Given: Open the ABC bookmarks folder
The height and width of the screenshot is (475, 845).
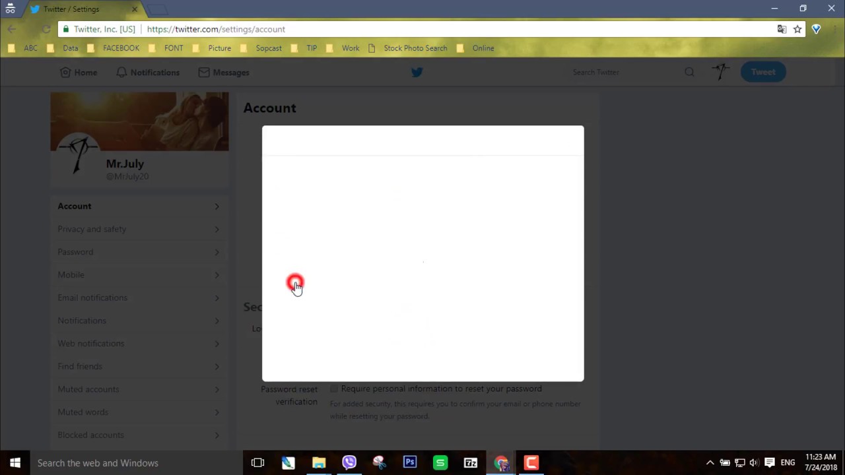Looking at the screenshot, I should (22, 48).
